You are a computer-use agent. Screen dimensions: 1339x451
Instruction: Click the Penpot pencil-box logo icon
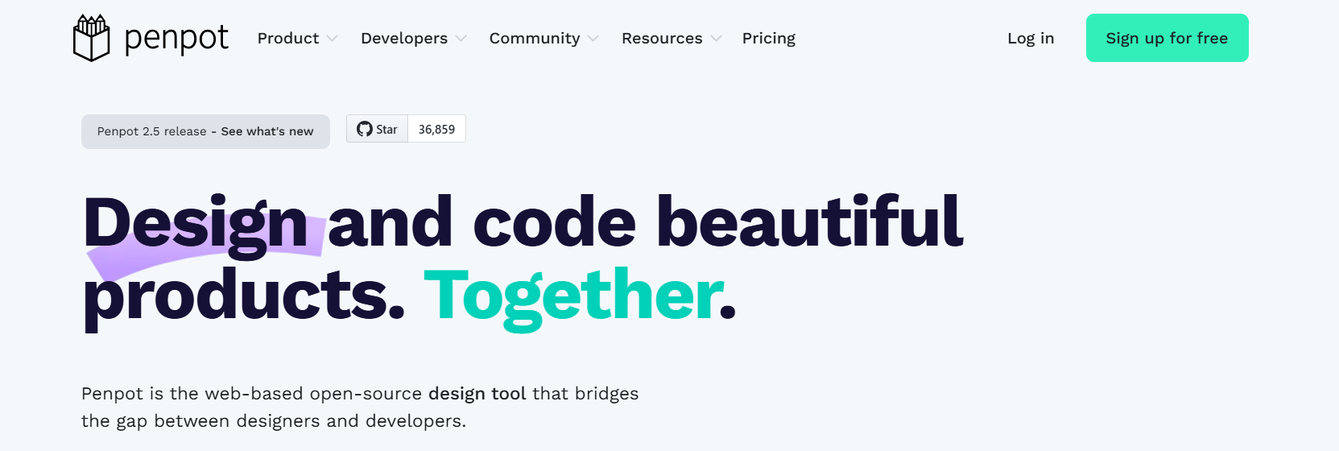[91, 38]
